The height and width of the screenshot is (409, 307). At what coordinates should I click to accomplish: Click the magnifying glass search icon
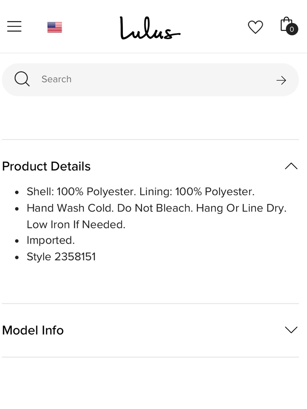coord(22,79)
